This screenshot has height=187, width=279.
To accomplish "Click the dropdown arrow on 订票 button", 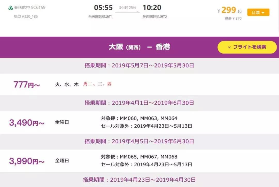I will coord(264,12).
